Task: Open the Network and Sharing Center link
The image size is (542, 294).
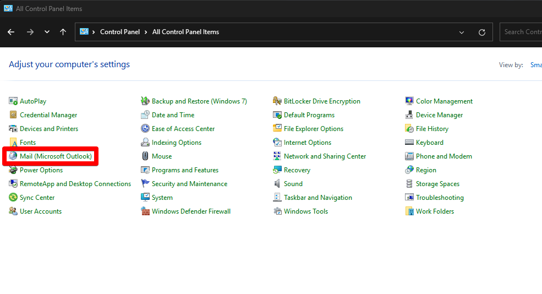Action: pyautogui.click(x=325, y=156)
